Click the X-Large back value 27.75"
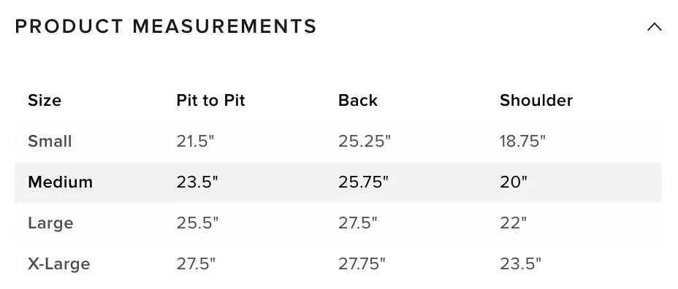The width and height of the screenshot is (678, 289). point(362,263)
